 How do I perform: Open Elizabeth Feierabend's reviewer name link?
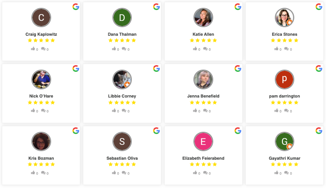coord(203,158)
